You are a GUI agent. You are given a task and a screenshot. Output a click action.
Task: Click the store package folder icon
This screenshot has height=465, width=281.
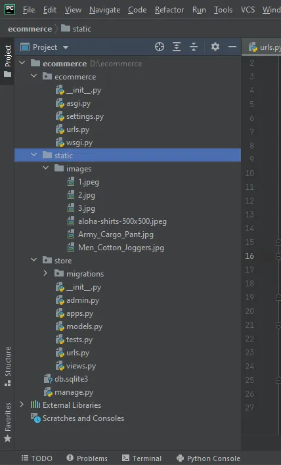pyautogui.click(x=47, y=260)
